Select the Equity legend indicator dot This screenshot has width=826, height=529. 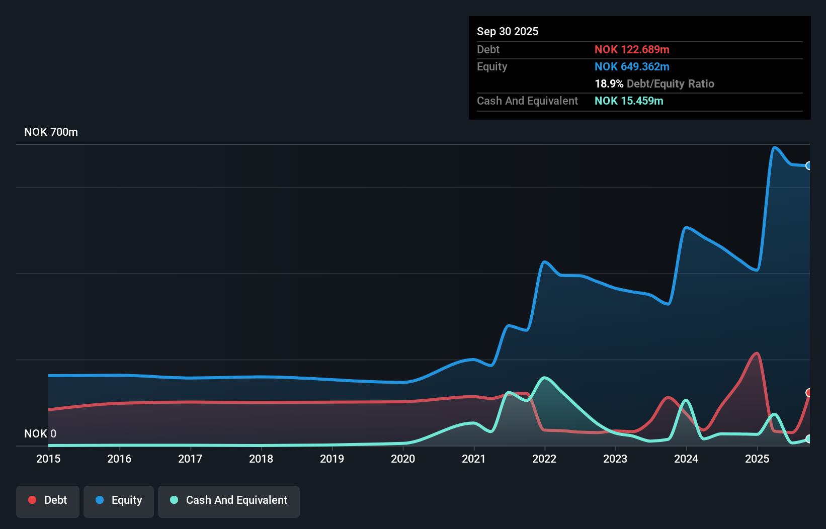point(100,500)
